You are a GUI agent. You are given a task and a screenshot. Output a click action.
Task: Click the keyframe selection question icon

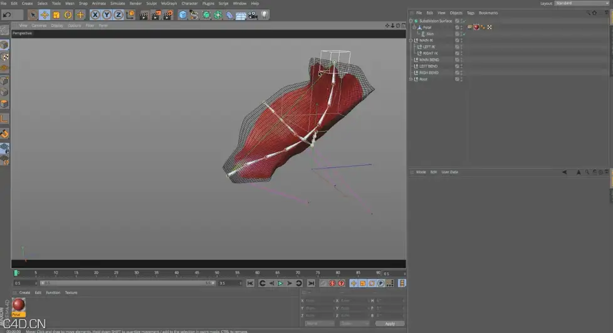[x=342, y=283]
